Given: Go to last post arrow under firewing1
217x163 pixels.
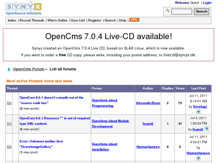Looking at the screenshot, I should point(198,112).
